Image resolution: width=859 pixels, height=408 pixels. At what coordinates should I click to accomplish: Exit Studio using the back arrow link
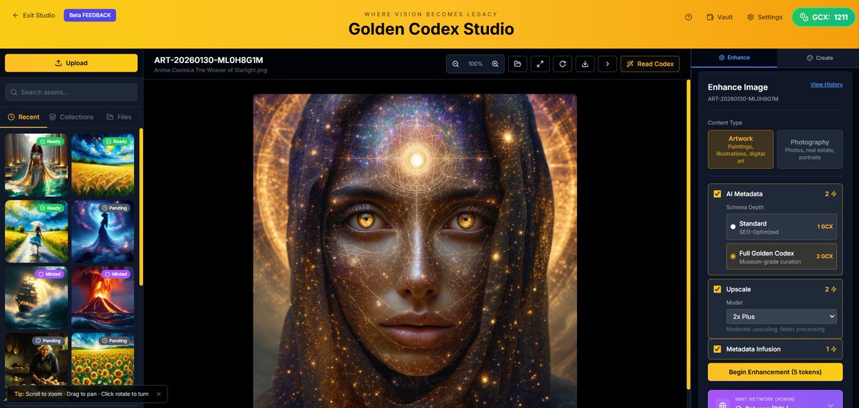click(x=34, y=15)
